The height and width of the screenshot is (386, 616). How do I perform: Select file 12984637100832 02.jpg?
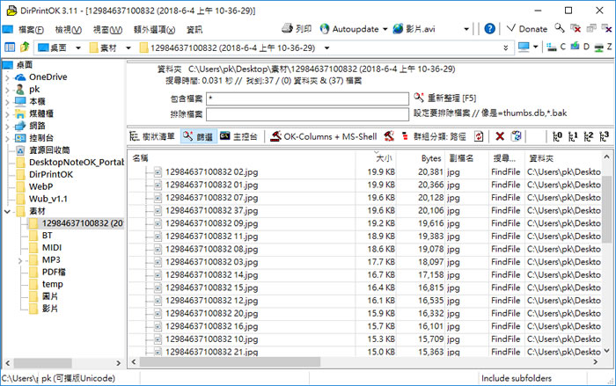[212, 172]
